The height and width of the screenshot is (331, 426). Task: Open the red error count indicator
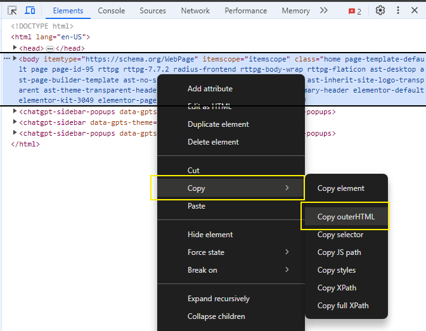tap(355, 11)
